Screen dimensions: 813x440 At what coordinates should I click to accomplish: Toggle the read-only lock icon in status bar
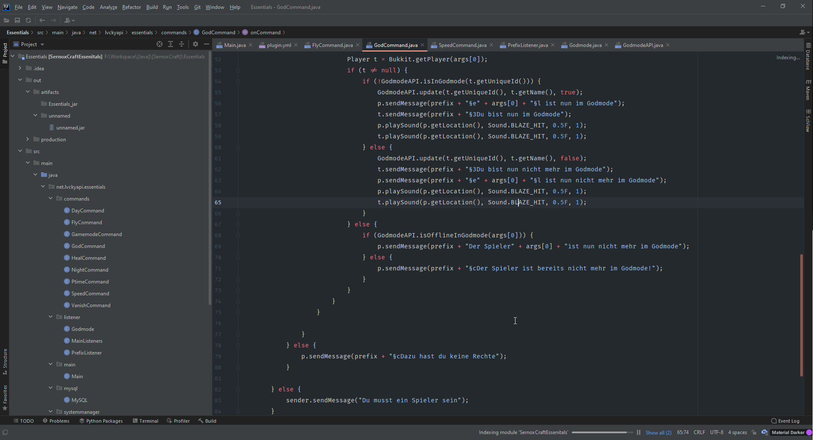[x=754, y=432]
